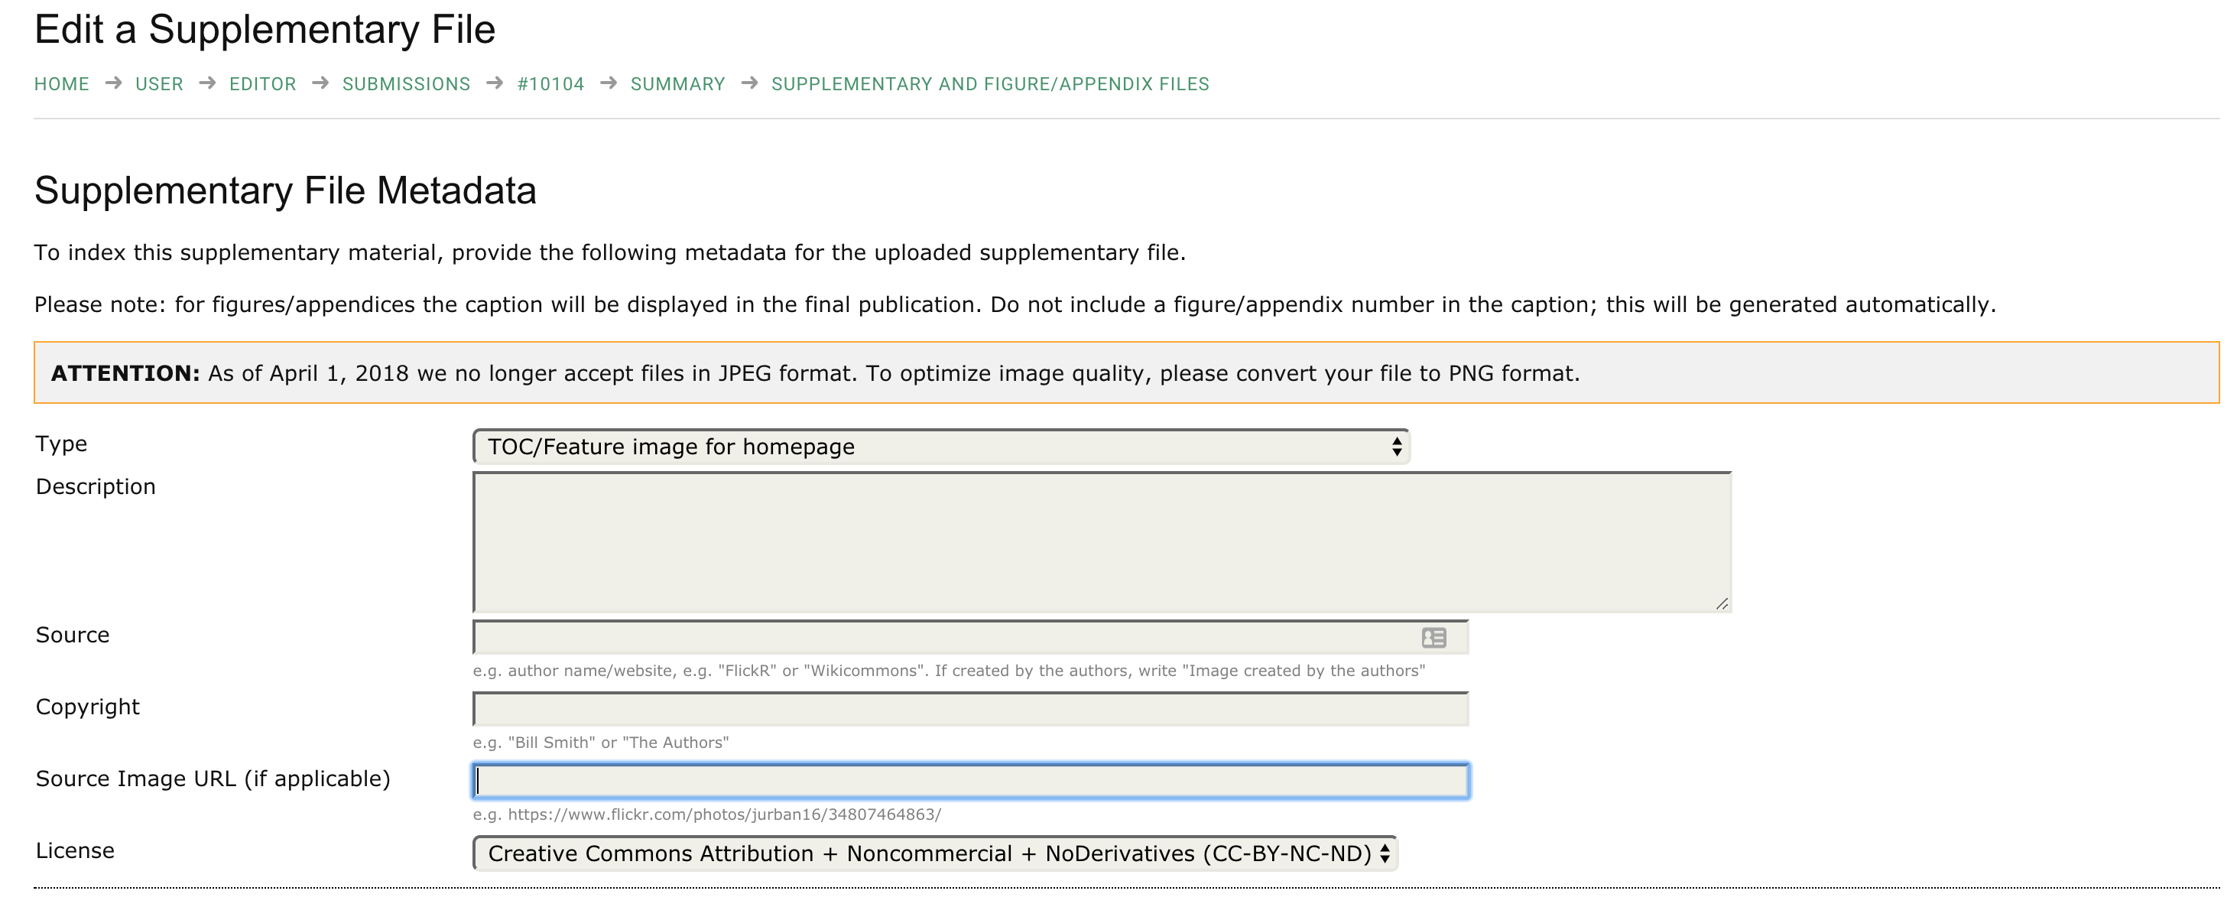Go to the HOME breadcrumb link
The image size is (2237, 907).
click(x=62, y=84)
